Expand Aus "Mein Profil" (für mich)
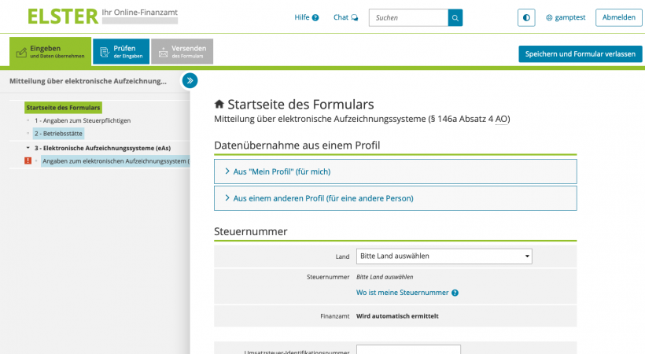 [396, 171]
